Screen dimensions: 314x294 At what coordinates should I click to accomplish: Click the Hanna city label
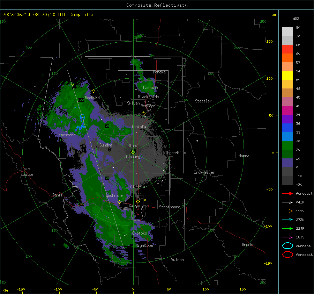point(244,156)
